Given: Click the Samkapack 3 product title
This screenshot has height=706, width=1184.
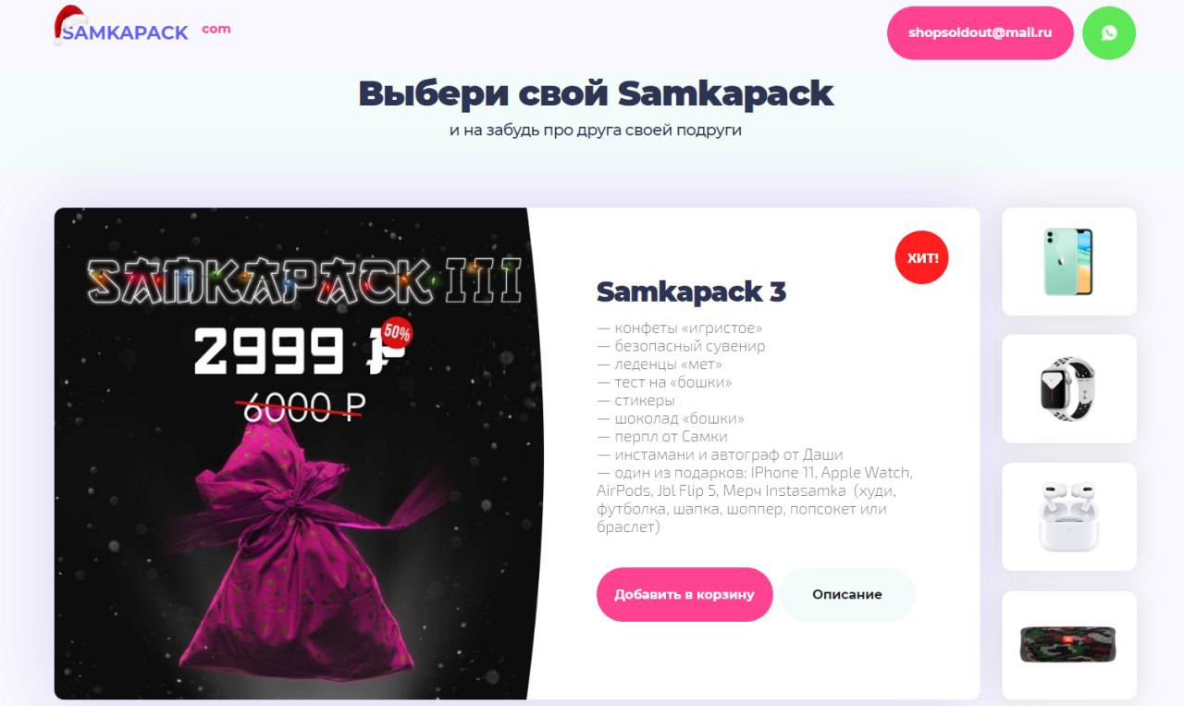Looking at the screenshot, I should coord(691,291).
